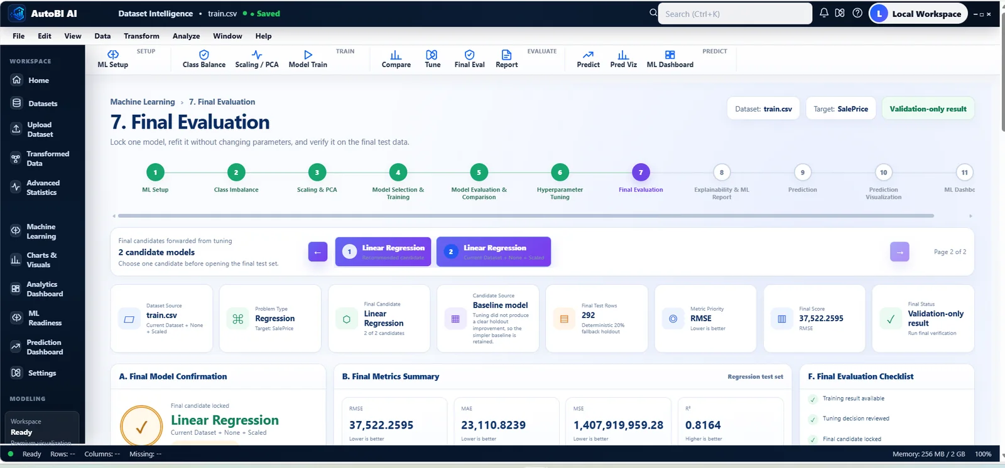1005x468 pixels.
Task: Open the File menu
Action: (x=19, y=36)
